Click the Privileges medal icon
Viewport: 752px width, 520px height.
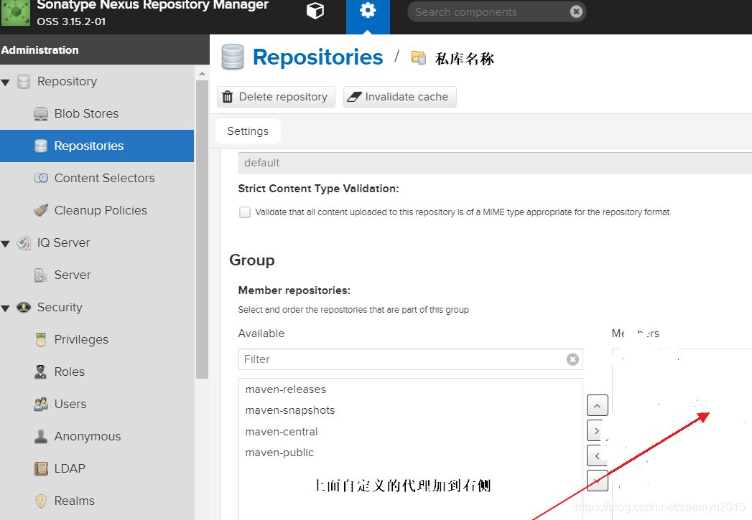[x=41, y=339]
